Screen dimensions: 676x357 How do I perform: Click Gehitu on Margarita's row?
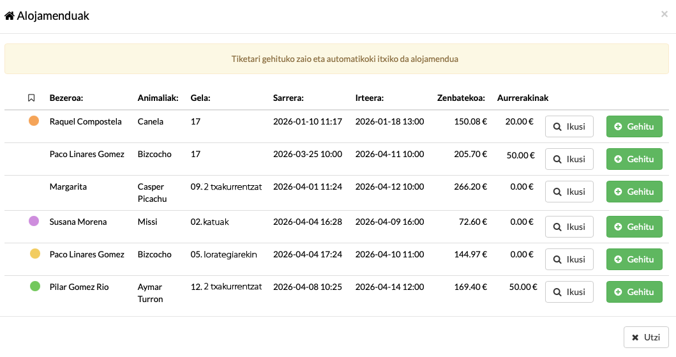click(634, 192)
